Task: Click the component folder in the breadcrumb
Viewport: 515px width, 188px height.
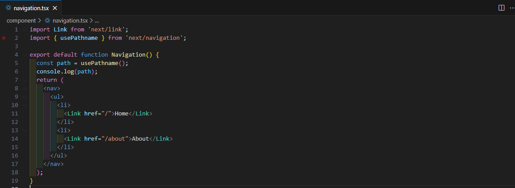Action: (21, 20)
